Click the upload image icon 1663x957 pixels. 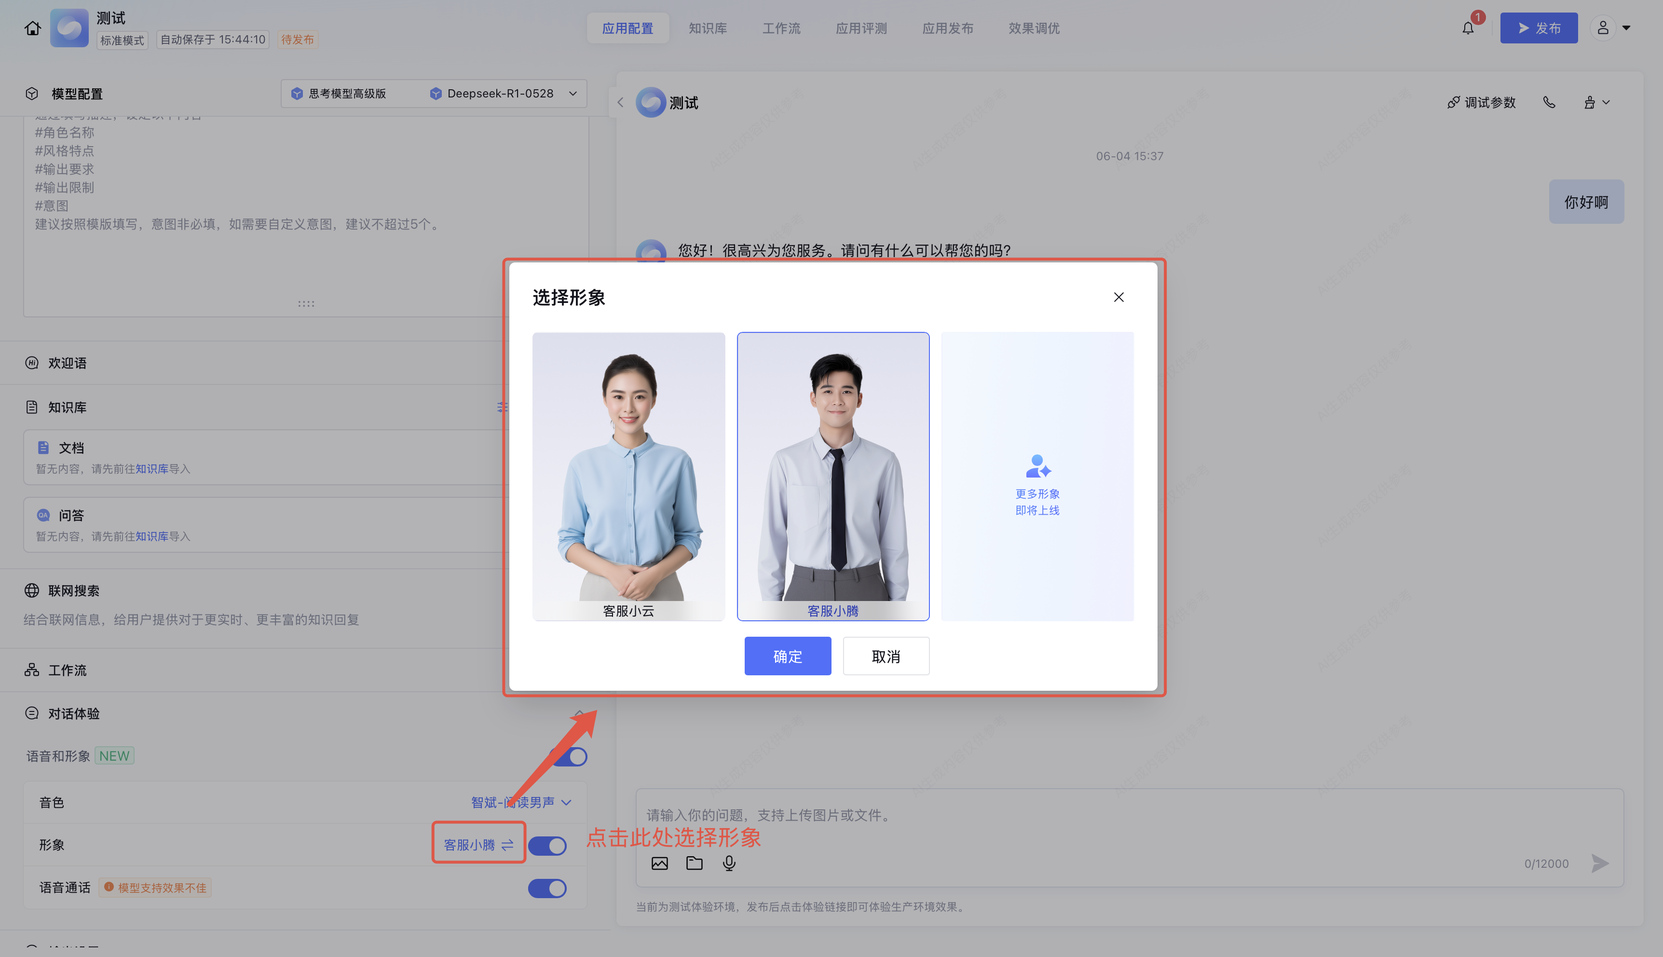(660, 863)
